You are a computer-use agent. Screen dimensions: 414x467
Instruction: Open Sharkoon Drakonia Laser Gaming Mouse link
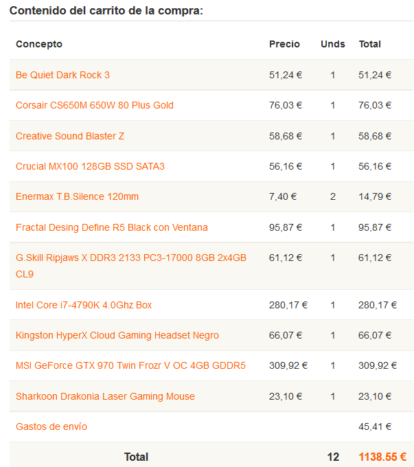tap(105, 396)
